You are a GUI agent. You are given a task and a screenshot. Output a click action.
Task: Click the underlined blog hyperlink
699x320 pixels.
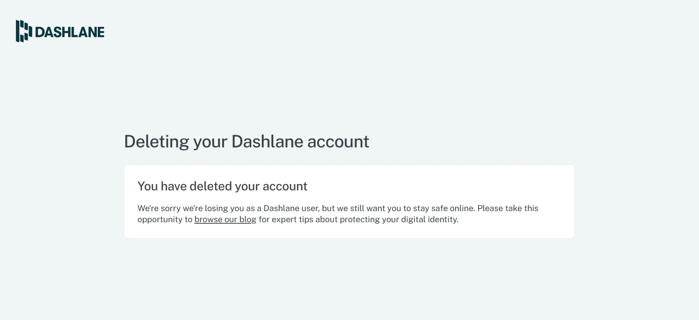click(x=225, y=219)
